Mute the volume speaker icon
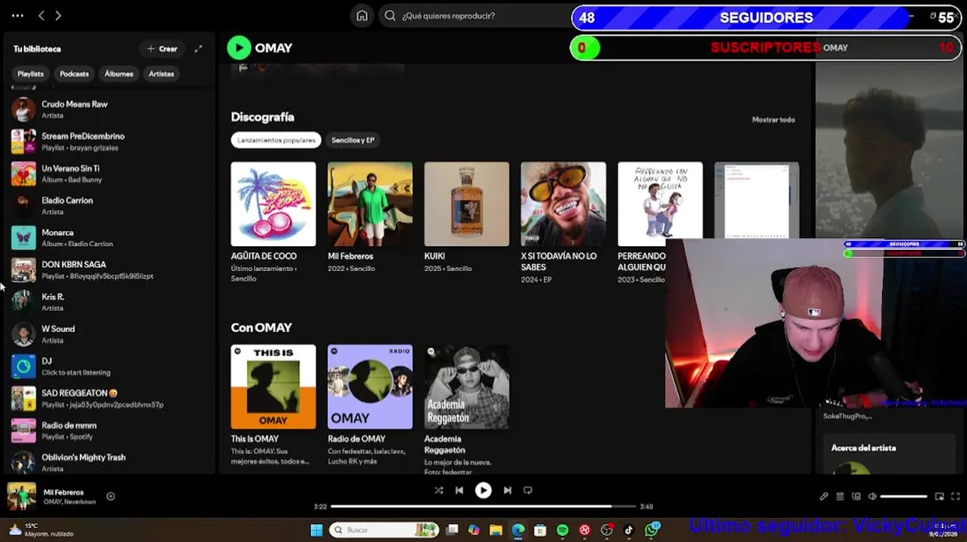Image resolution: width=967 pixels, height=542 pixels. pyautogui.click(x=872, y=496)
